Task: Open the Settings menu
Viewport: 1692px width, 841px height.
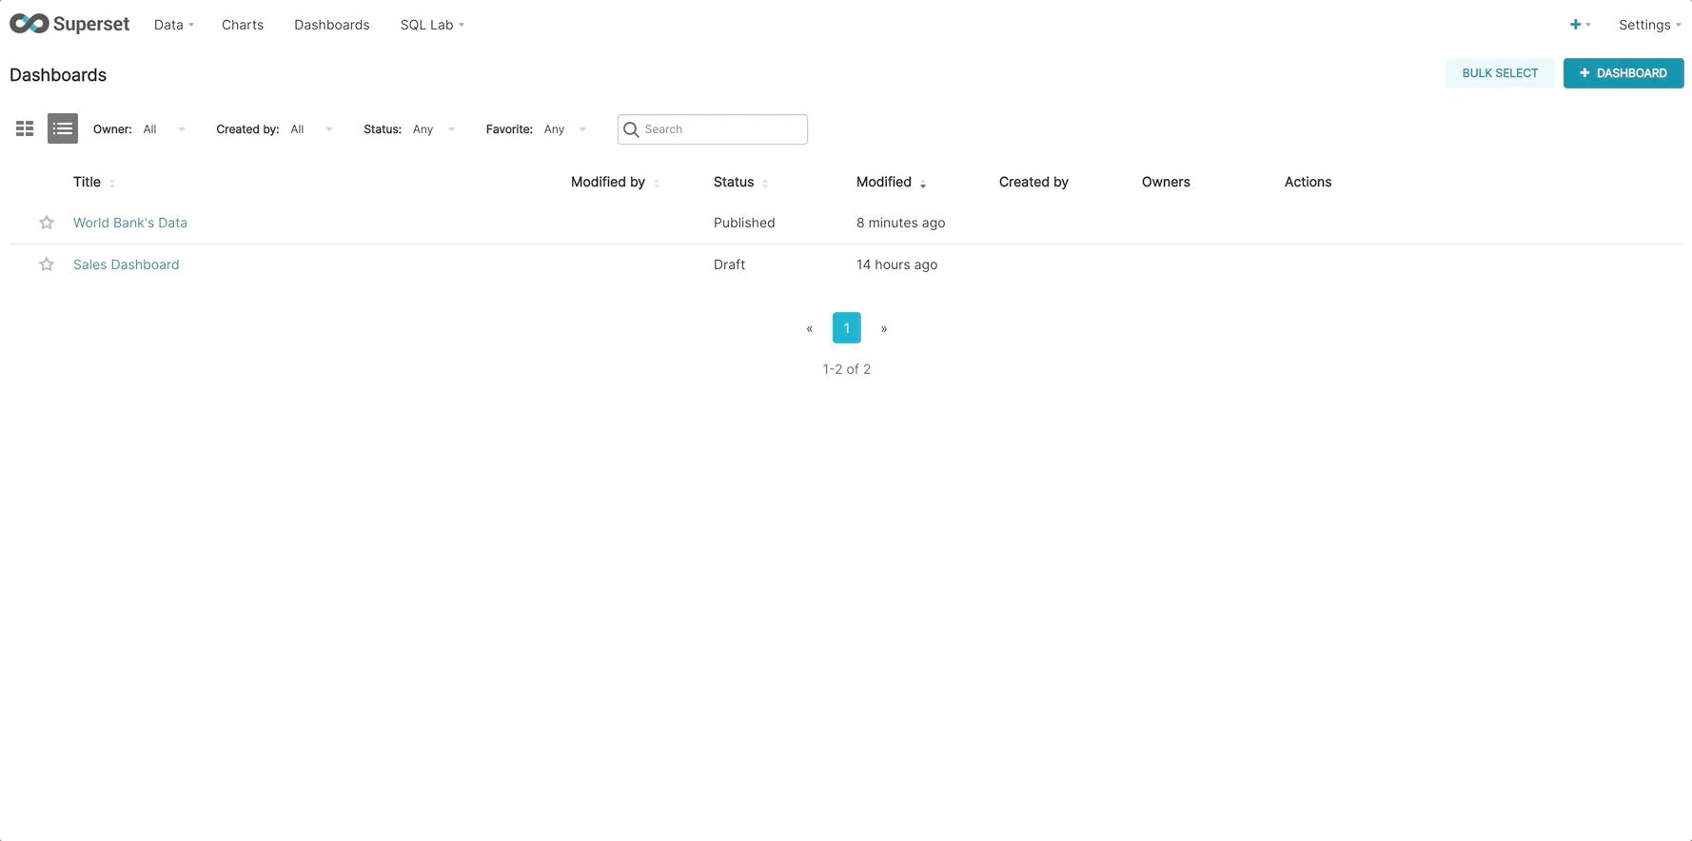Action: [1649, 25]
